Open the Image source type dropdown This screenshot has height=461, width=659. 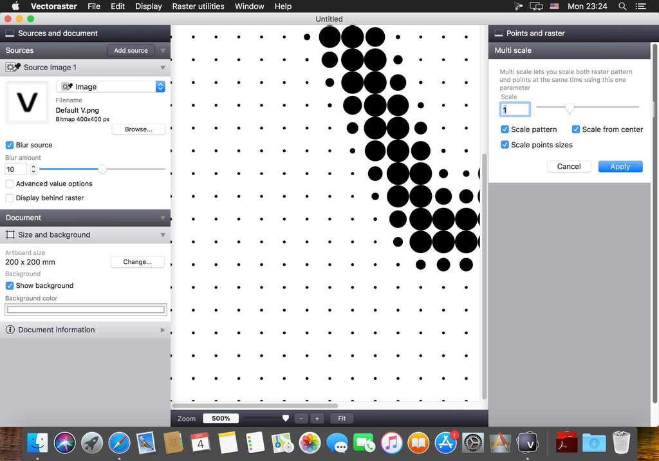tap(111, 87)
